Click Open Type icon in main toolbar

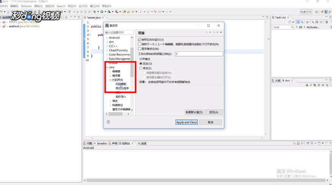coord(125,12)
